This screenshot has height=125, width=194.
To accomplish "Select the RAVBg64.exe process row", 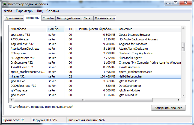I will click(95, 39).
